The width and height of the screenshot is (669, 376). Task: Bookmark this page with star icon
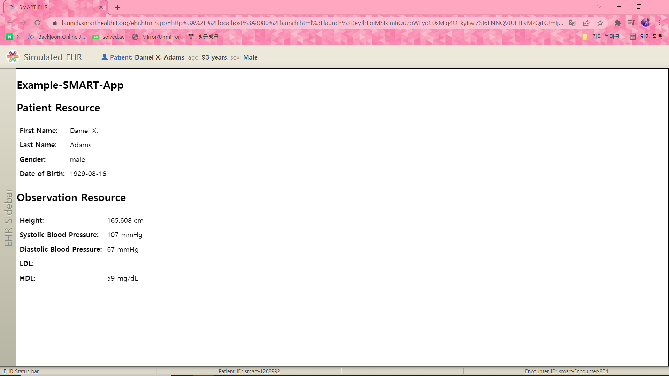(x=600, y=23)
